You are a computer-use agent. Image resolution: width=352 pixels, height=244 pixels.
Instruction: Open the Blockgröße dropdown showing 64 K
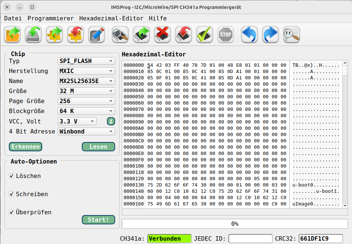point(87,111)
